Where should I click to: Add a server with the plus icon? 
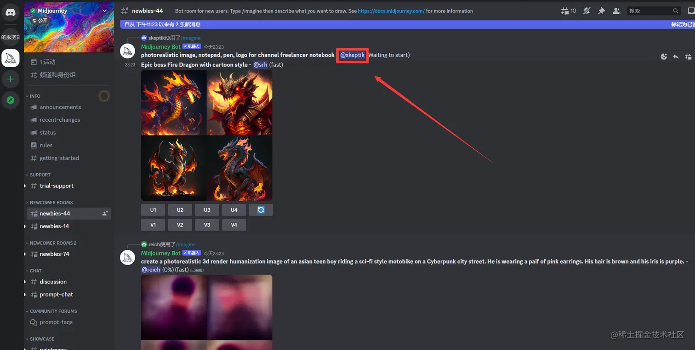click(x=10, y=79)
